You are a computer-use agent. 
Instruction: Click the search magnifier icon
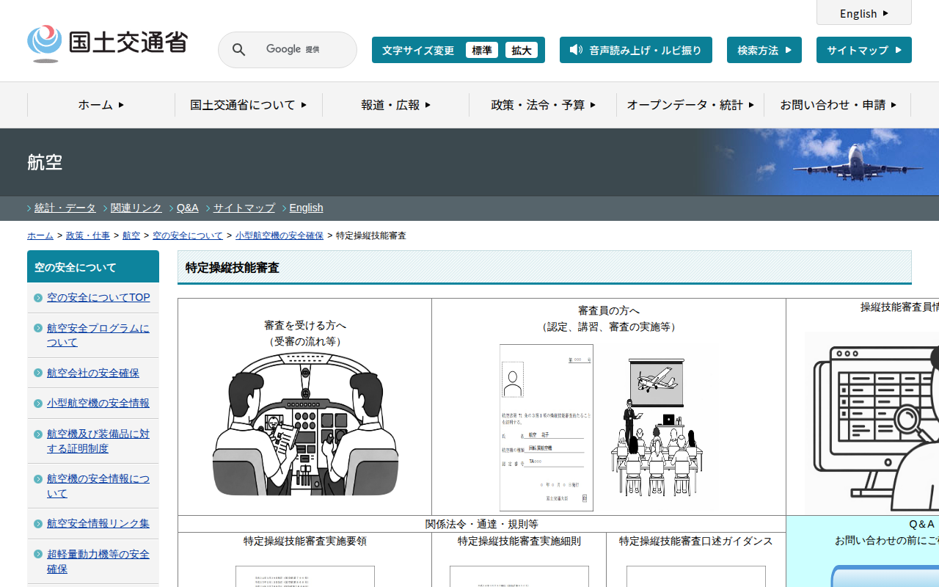click(238, 50)
